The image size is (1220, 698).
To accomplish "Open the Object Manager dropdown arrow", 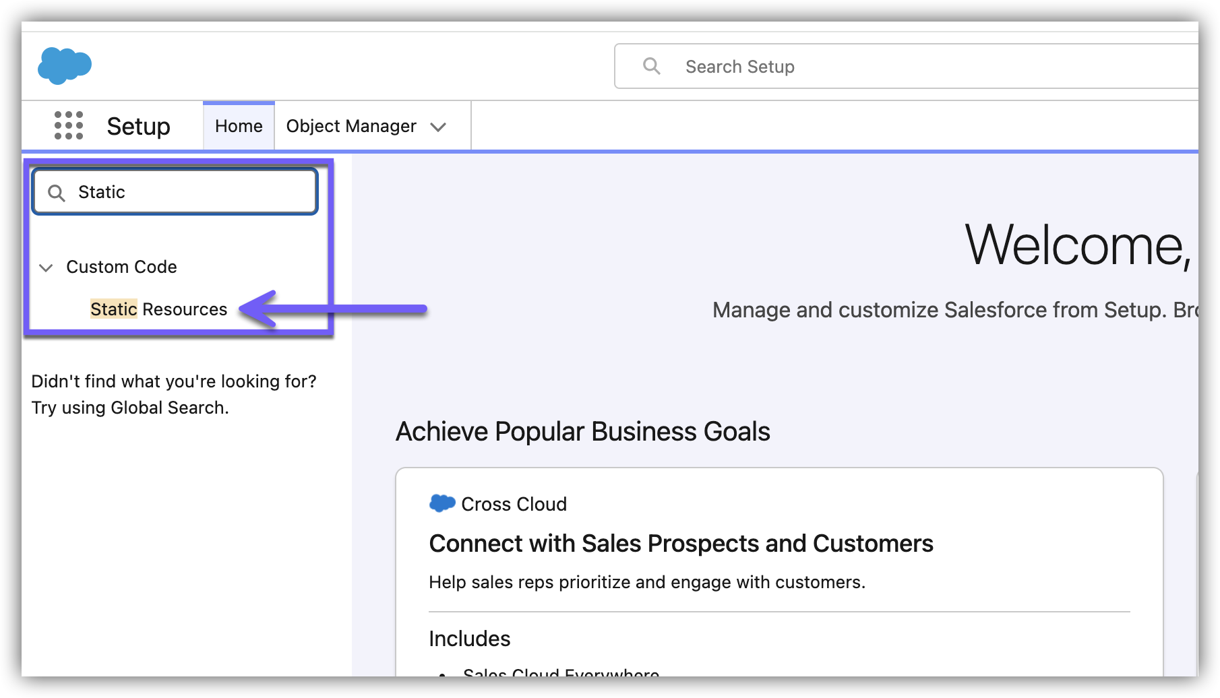I will tap(438, 127).
